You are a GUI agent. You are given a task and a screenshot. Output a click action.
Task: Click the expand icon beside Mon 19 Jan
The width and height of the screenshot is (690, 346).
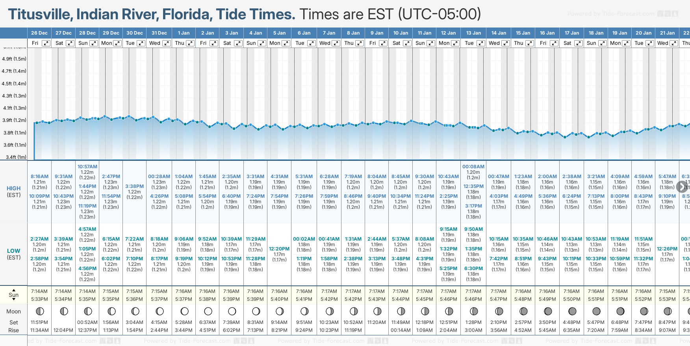pos(626,43)
